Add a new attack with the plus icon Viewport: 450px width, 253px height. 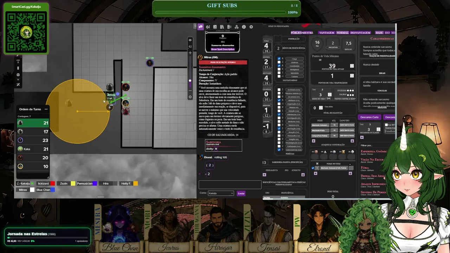(314, 141)
